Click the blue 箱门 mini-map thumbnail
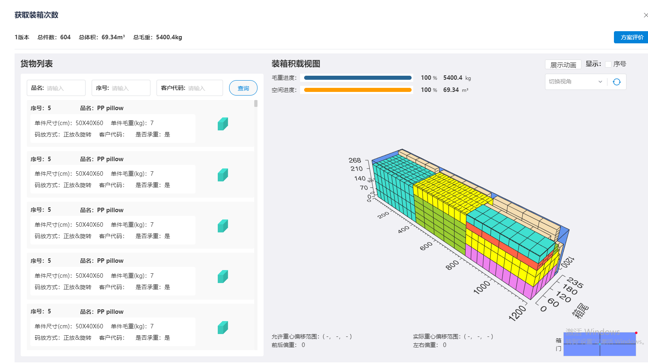 [x=599, y=344]
